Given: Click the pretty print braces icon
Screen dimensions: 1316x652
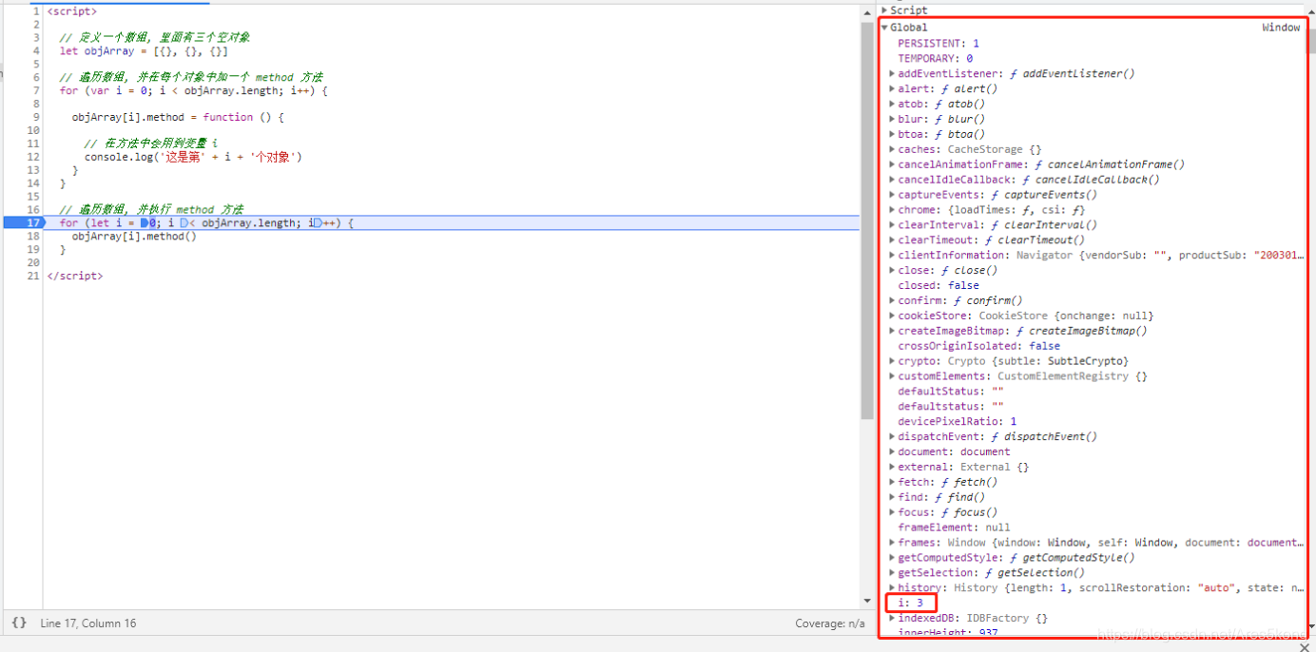Looking at the screenshot, I should pos(19,623).
